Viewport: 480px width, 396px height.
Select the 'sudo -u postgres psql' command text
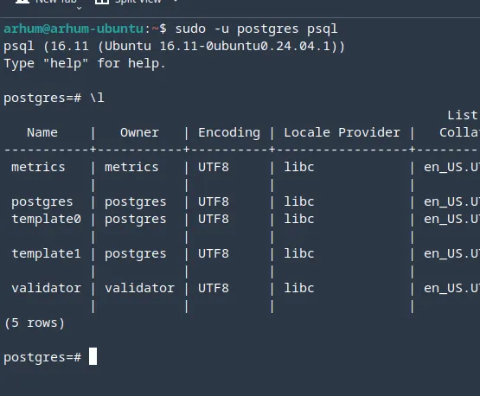[x=256, y=29]
